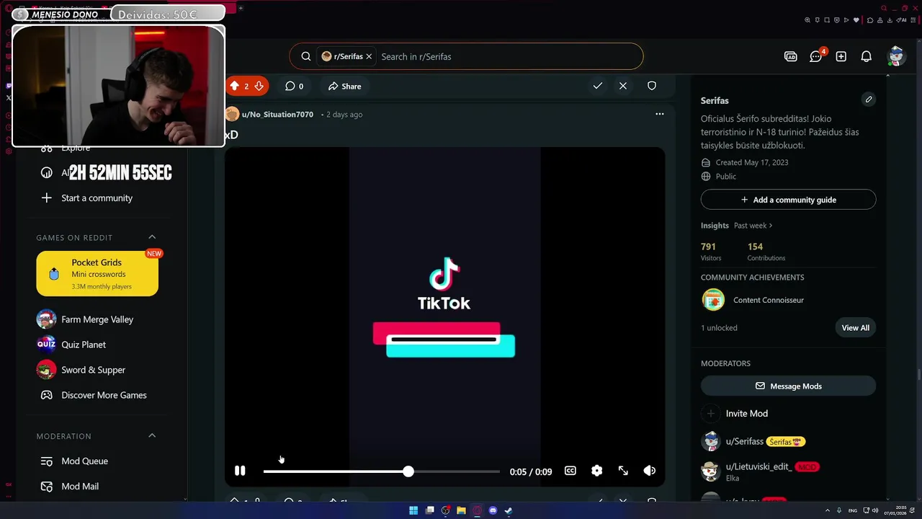
Task: Open comments showing 0 count
Action: 294,86
